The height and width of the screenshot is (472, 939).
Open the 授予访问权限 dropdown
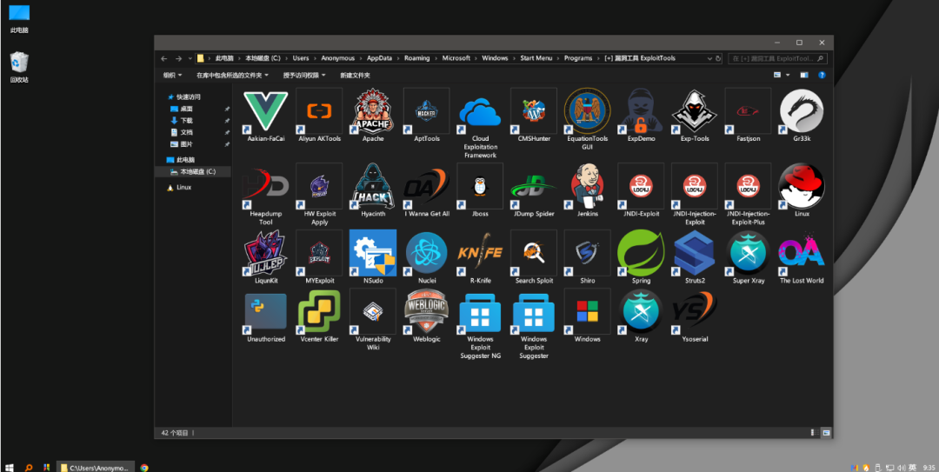pyautogui.click(x=304, y=76)
